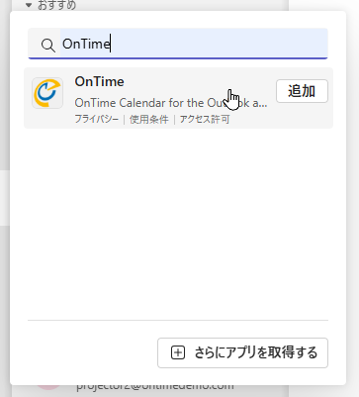The image size is (359, 397).
Task: Click the 追加 button to add OnTime
Action: click(x=302, y=91)
